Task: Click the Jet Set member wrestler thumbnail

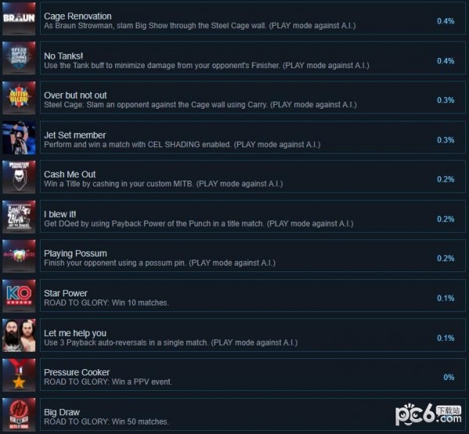Action: point(19,138)
